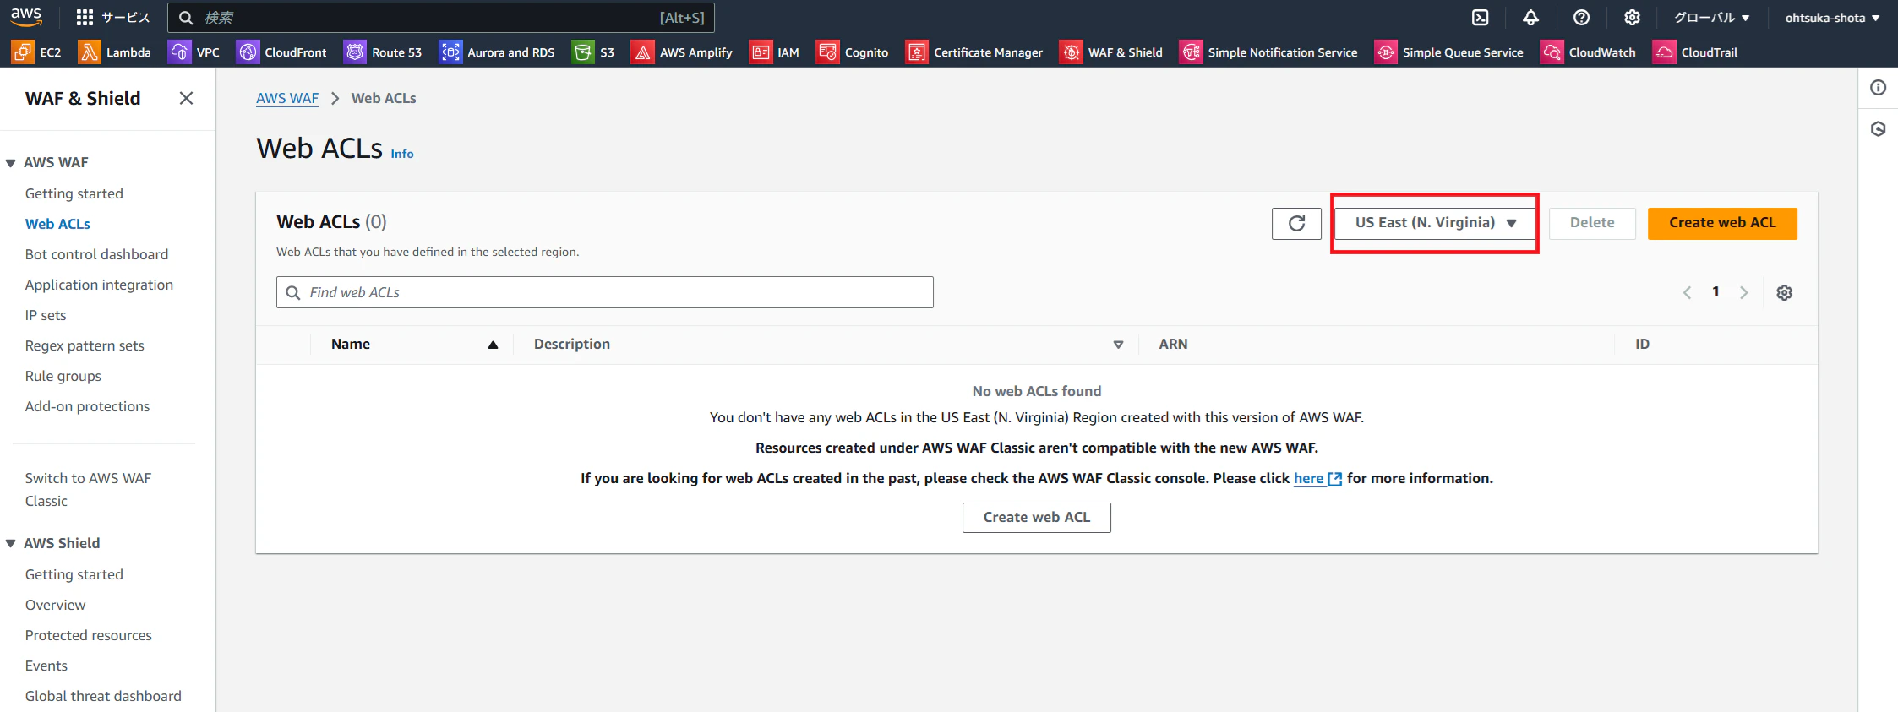Open Getting started under AWS Shield
The width and height of the screenshot is (1898, 712).
74,574
